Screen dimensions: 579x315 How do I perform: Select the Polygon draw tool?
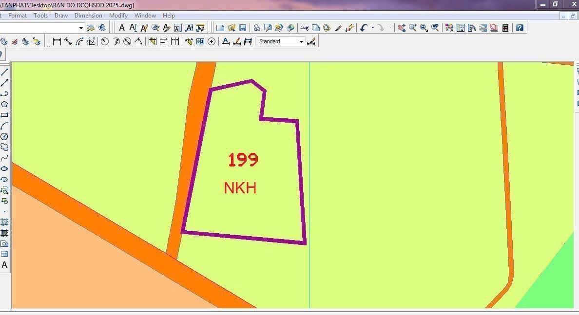coord(4,104)
